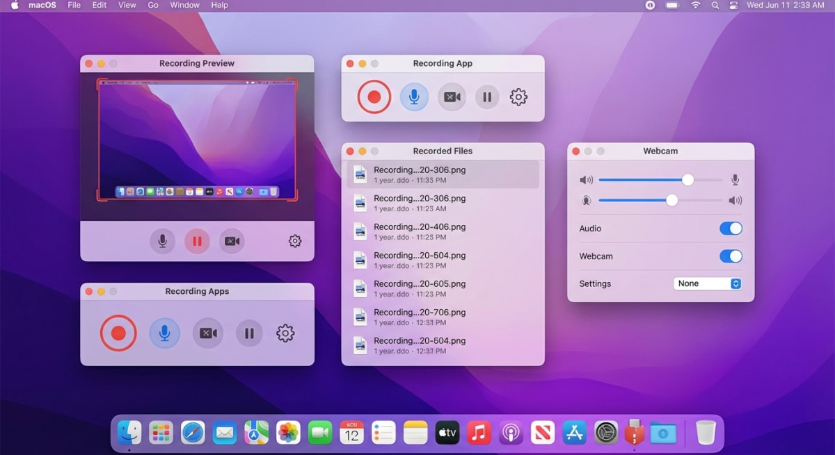Pause the recording in Recording Preview
The height and width of the screenshot is (455, 835).
197,241
